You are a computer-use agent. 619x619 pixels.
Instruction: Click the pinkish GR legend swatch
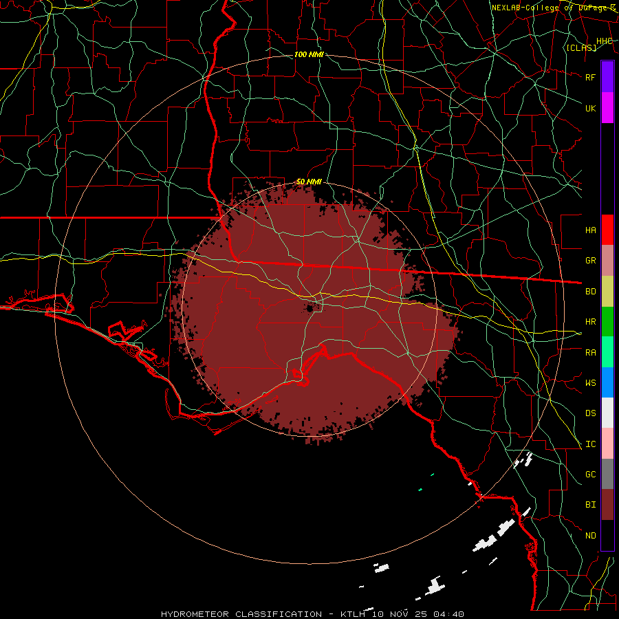[x=607, y=260]
